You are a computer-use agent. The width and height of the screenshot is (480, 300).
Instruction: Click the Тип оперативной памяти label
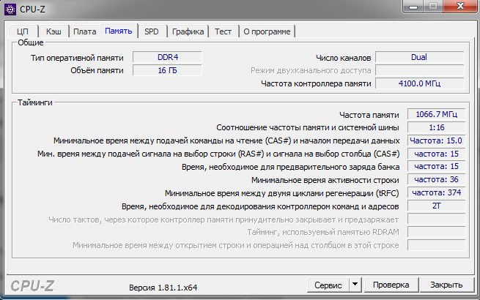coord(77,58)
